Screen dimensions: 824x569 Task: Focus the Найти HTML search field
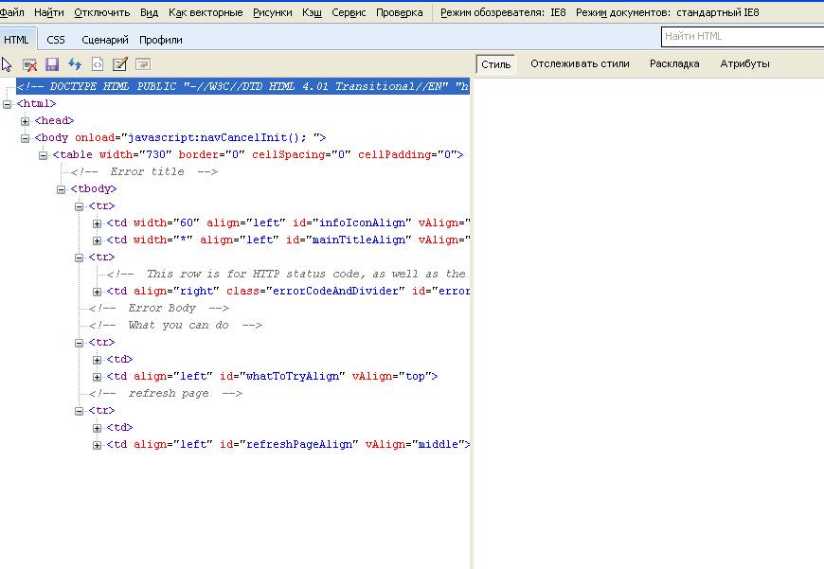pyautogui.click(x=742, y=36)
